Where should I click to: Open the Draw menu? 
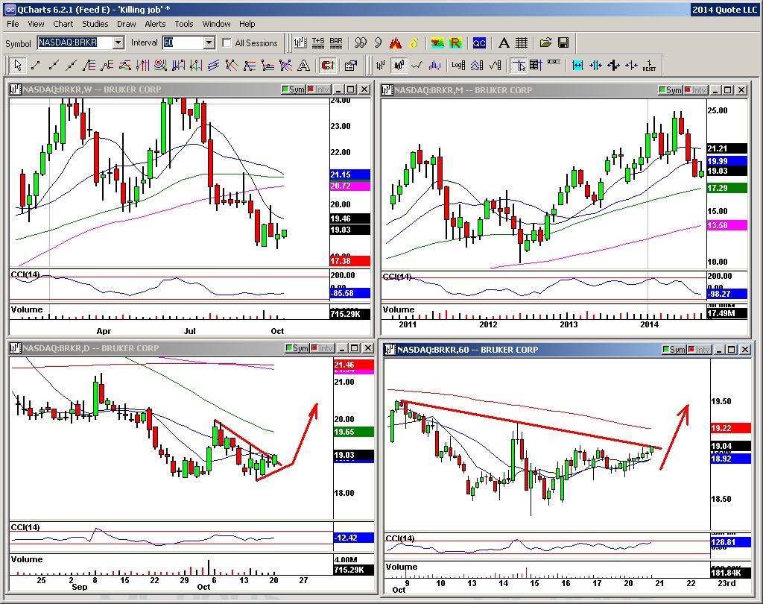(126, 24)
